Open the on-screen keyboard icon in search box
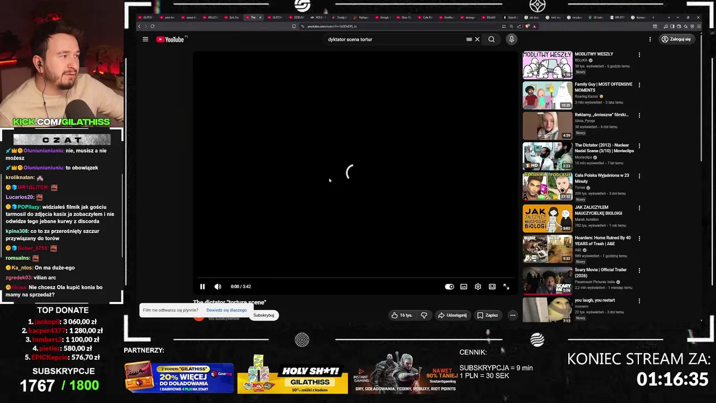This screenshot has width=716, height=403. click(469, 39)
